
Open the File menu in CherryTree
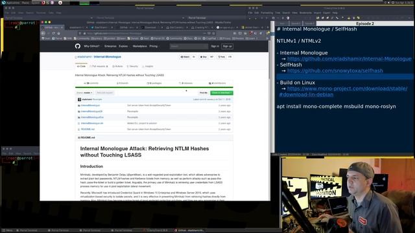pyautogui.click(x=250, y=13)
